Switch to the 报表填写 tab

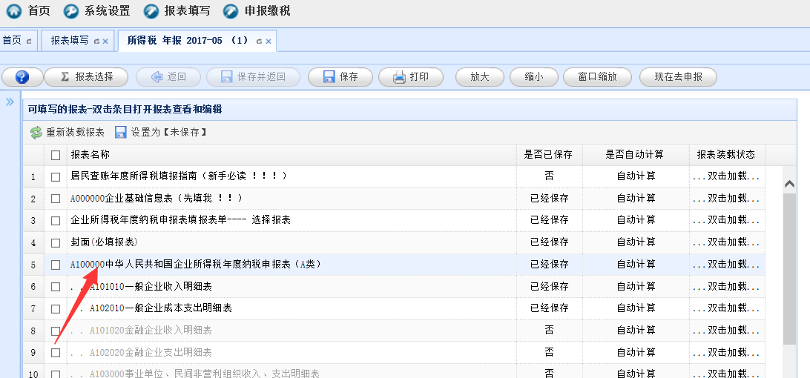click(x=70, y=41)
